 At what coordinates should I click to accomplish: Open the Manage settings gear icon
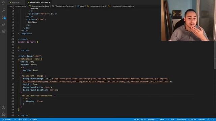pos(4,114)
